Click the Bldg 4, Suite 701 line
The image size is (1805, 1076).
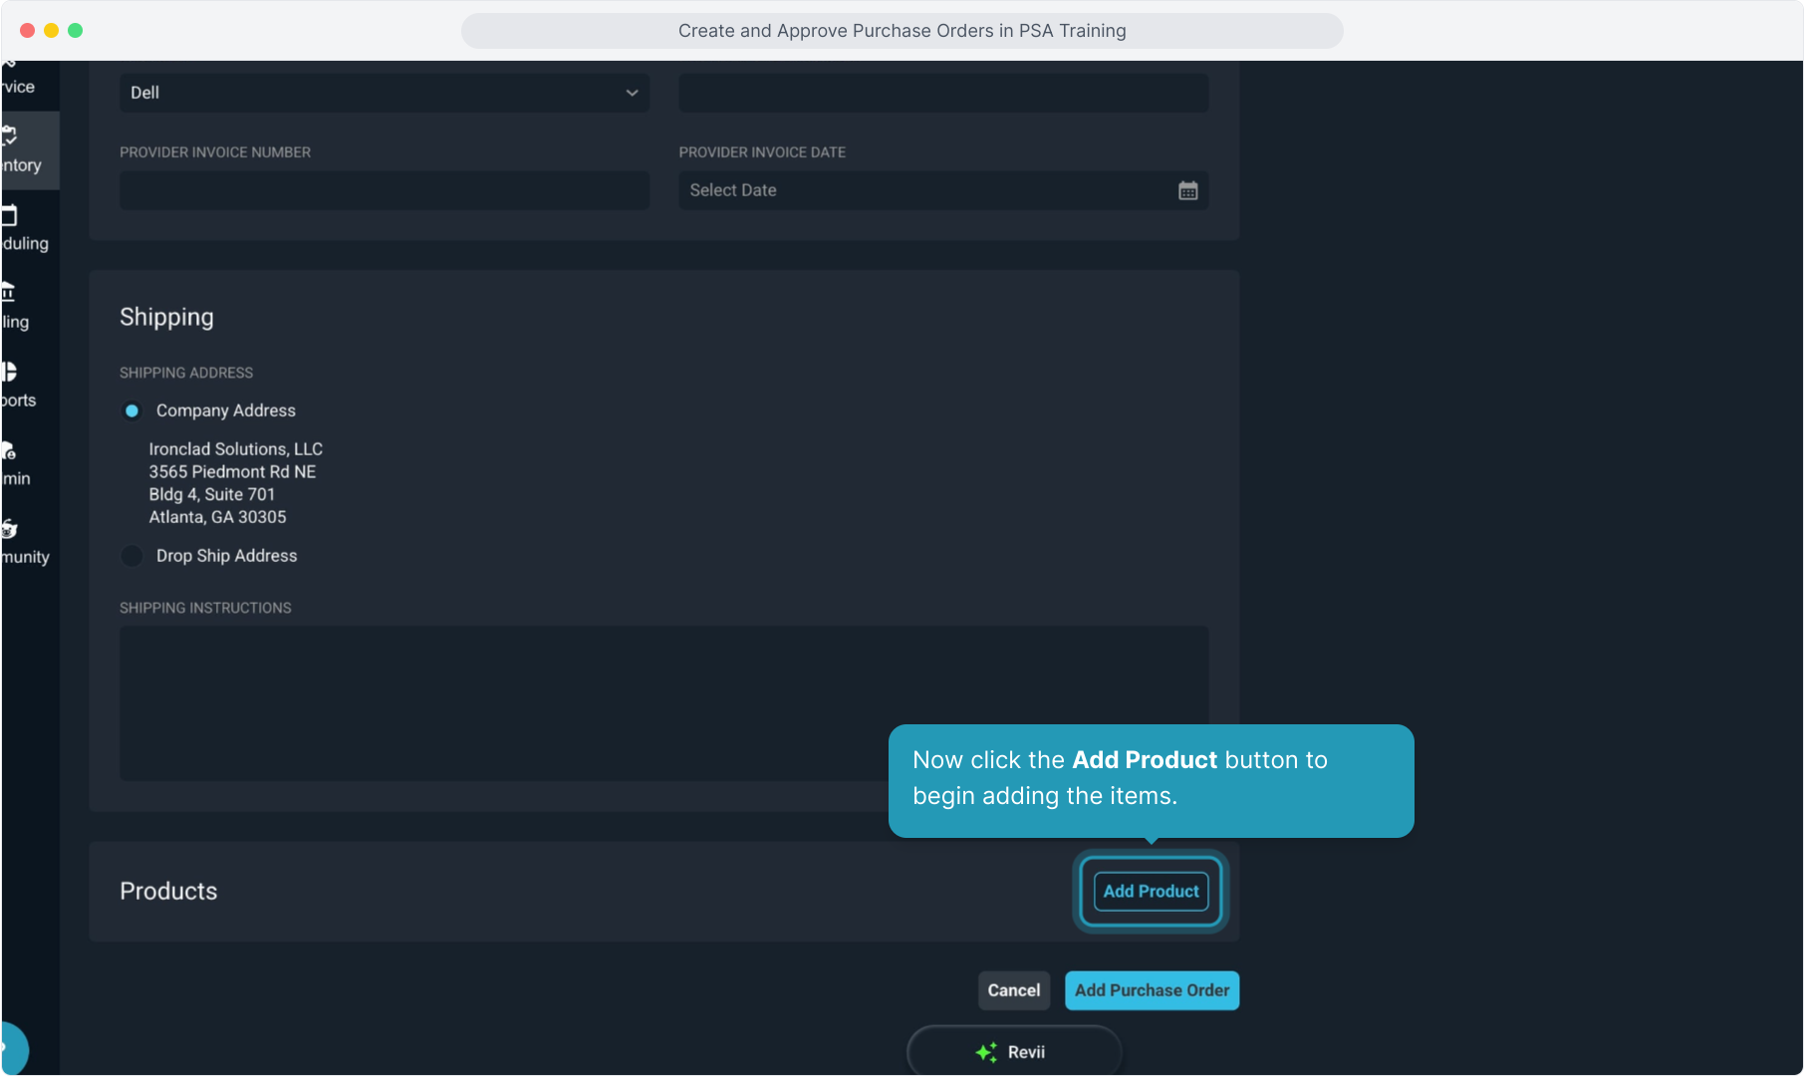(212, 495)
